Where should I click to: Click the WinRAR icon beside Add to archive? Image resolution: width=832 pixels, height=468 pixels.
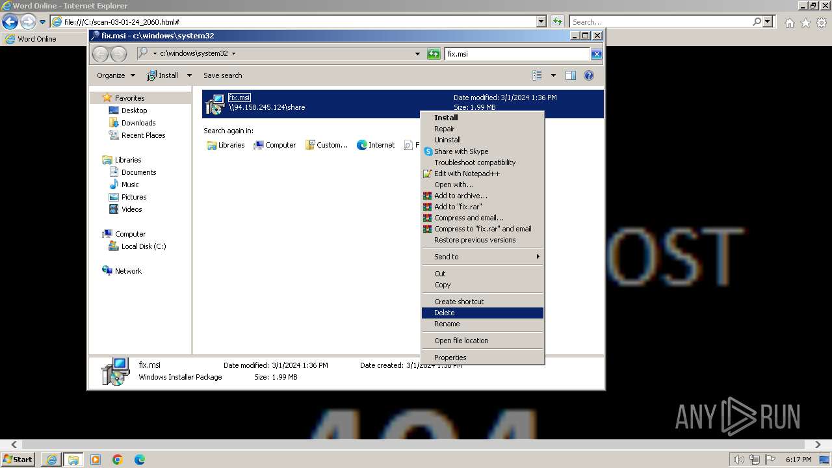428,196
